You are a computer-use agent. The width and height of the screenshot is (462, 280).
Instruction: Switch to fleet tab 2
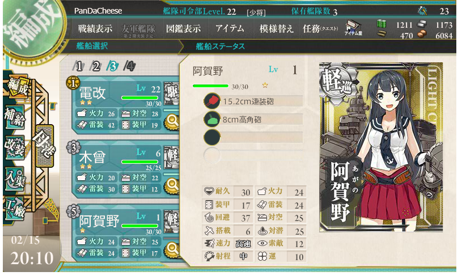click(96, 66)
